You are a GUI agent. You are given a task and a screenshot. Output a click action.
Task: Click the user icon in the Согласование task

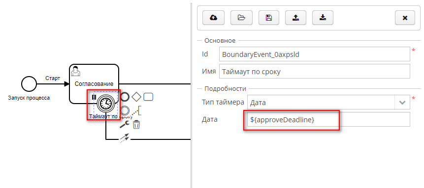click(75, 71)
